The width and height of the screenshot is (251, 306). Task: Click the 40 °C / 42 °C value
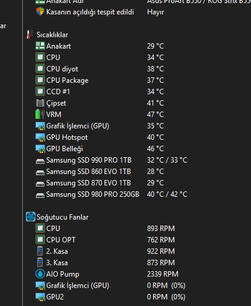point(168,194)
